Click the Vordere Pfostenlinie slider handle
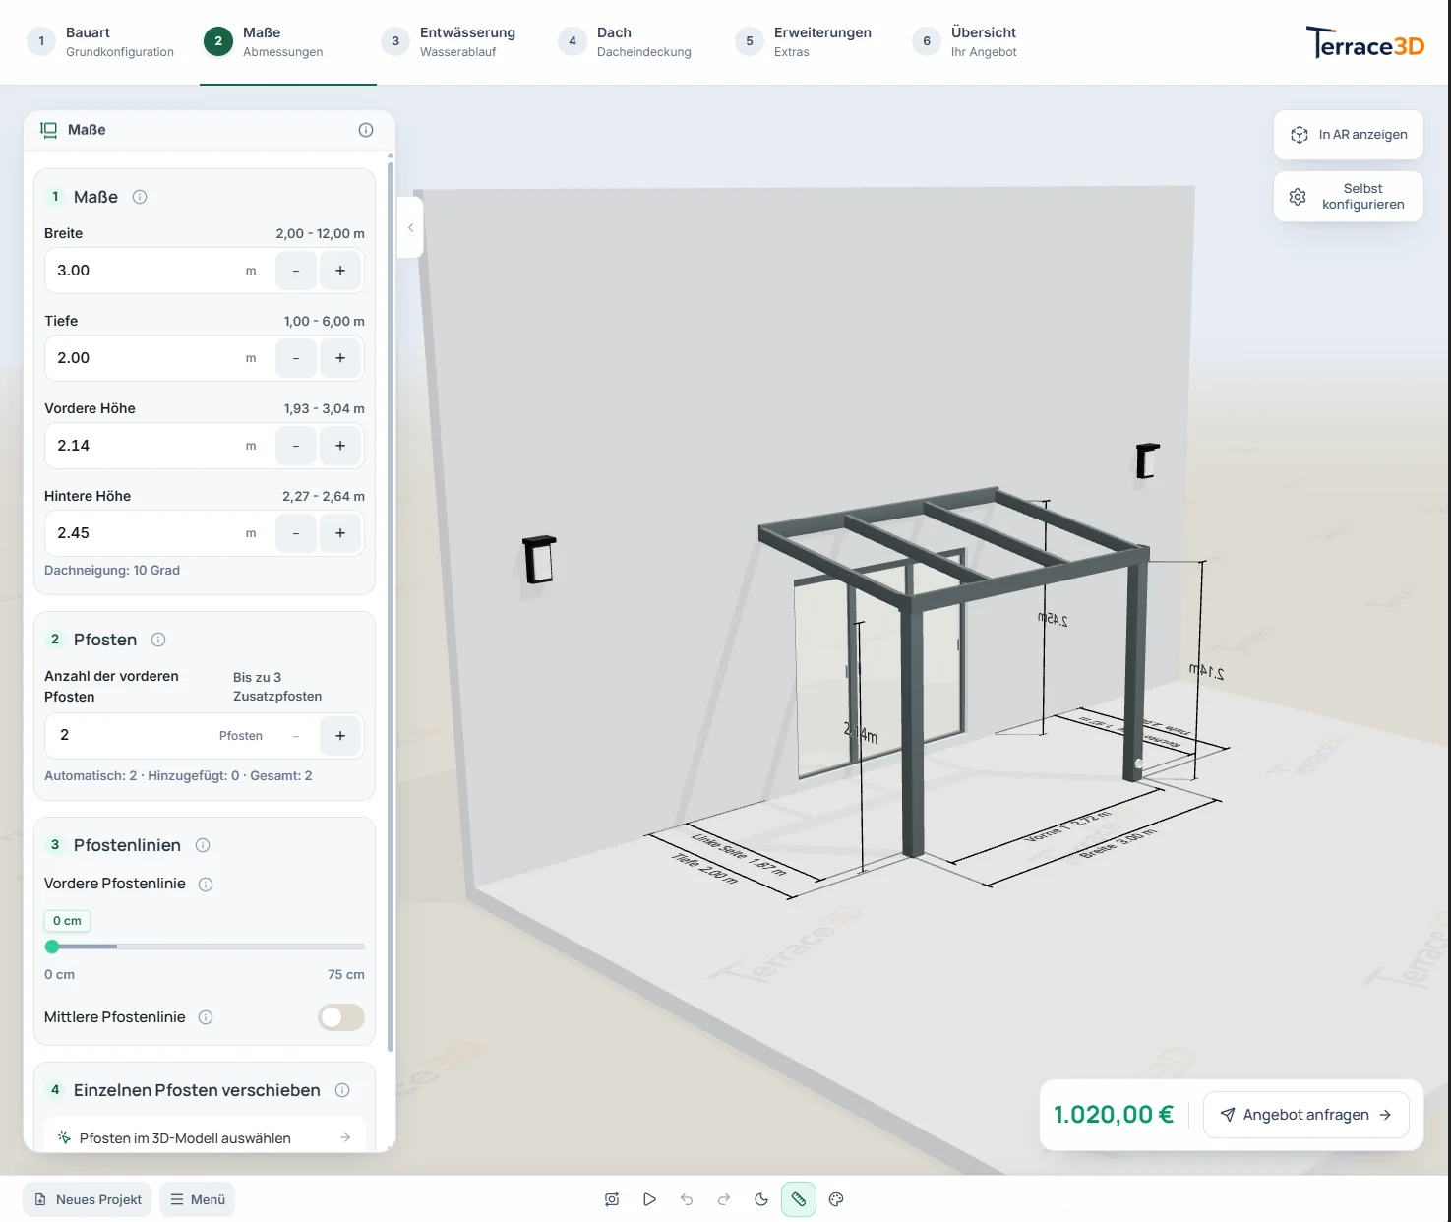Image resolution: width=1451 pixels, height=1222 pixels. (x=52, y=947)
